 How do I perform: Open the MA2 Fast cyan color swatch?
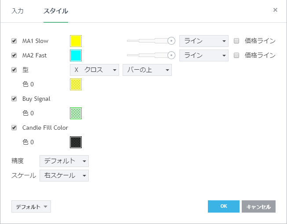coord(76,55)
